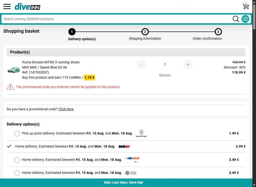The height and width of the screenshot is (187, 256).
Task: Increase quantity with the plus button
Action: click(188, 64)
